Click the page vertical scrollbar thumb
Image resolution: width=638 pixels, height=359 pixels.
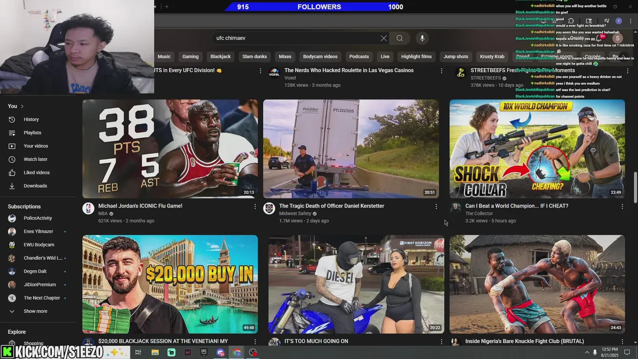(x=635, y=187)
